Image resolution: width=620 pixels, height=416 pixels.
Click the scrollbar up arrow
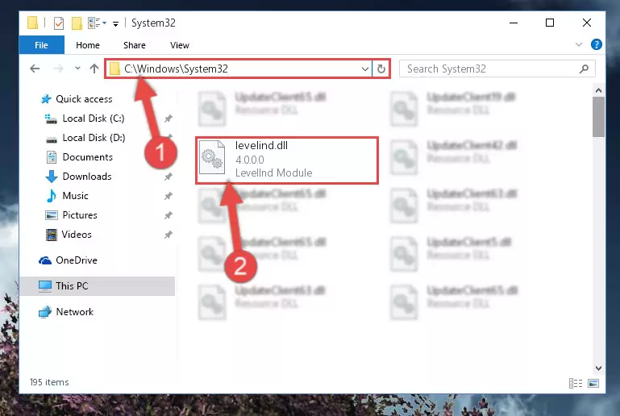tap(598, 90)
